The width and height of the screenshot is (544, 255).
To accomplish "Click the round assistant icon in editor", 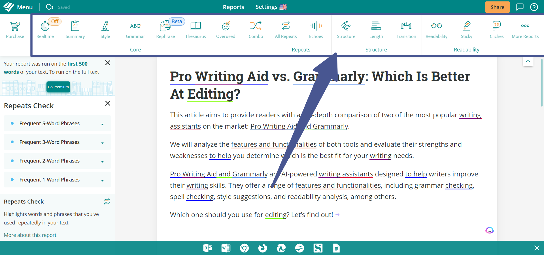I will (x=489, y=230).
